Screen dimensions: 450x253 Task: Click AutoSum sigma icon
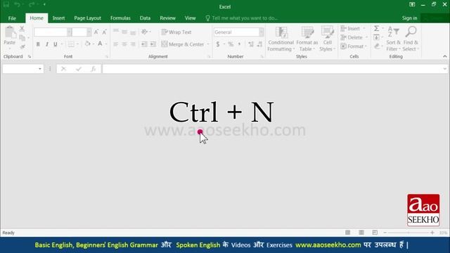click(376, 28)
